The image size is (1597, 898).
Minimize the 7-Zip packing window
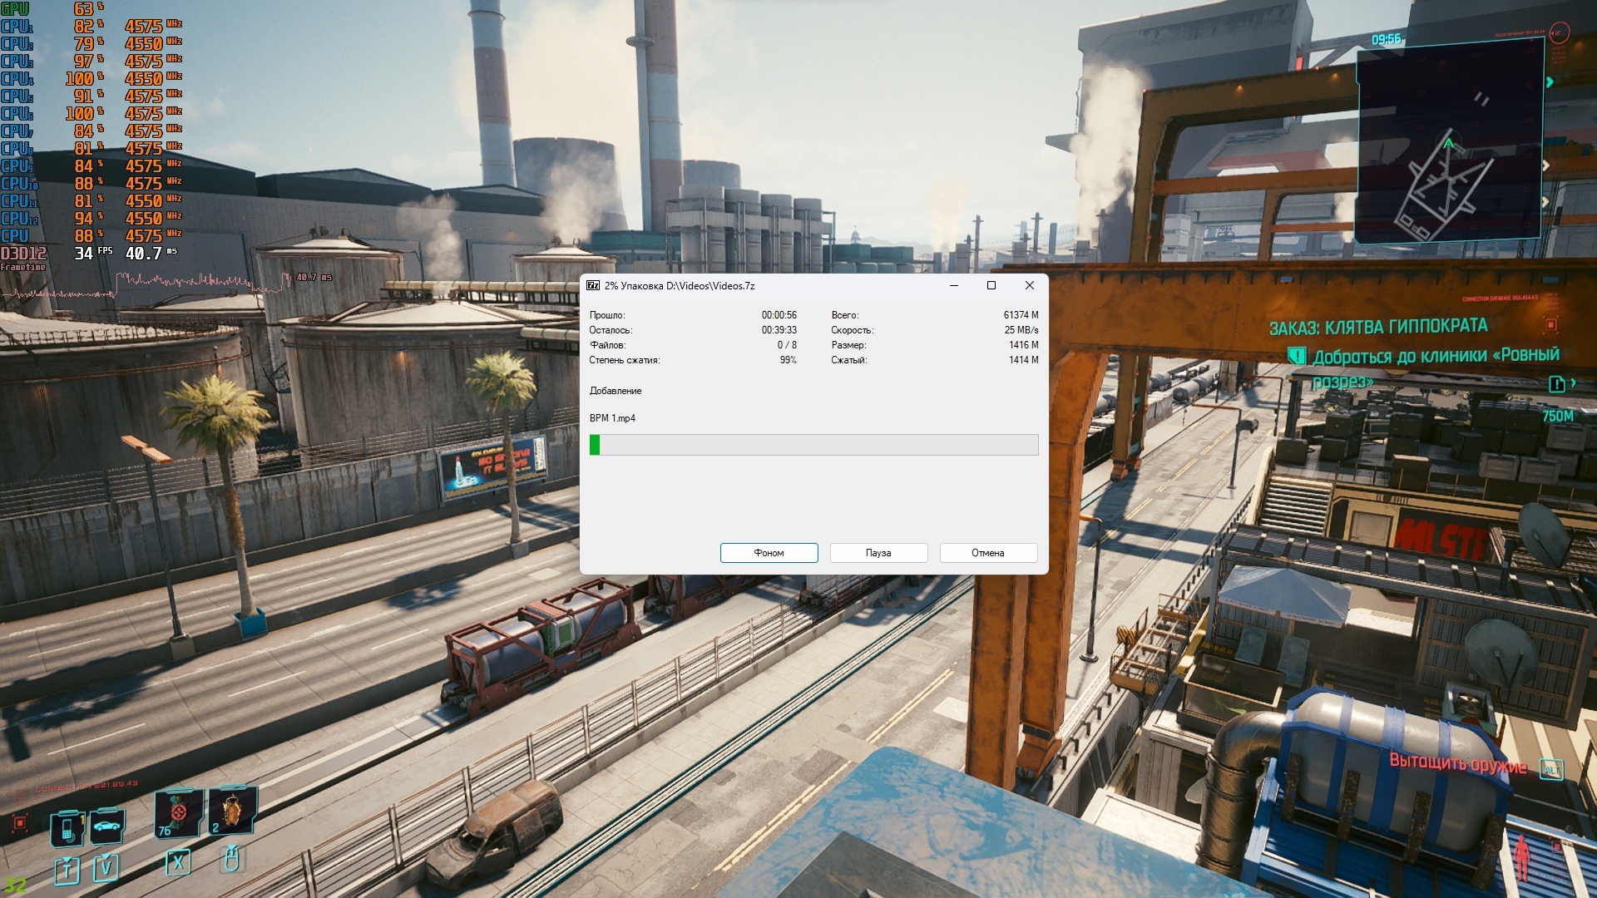(x=954, y=285)
